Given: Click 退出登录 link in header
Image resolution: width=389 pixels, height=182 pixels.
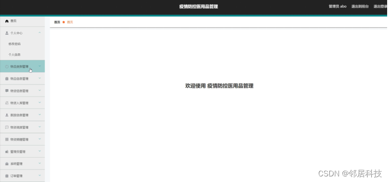Looking at the screenshot, I should [x=380, y=7].
